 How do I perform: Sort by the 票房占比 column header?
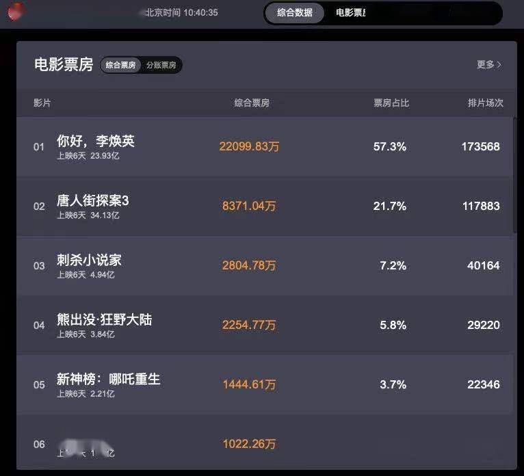point(391,103)
